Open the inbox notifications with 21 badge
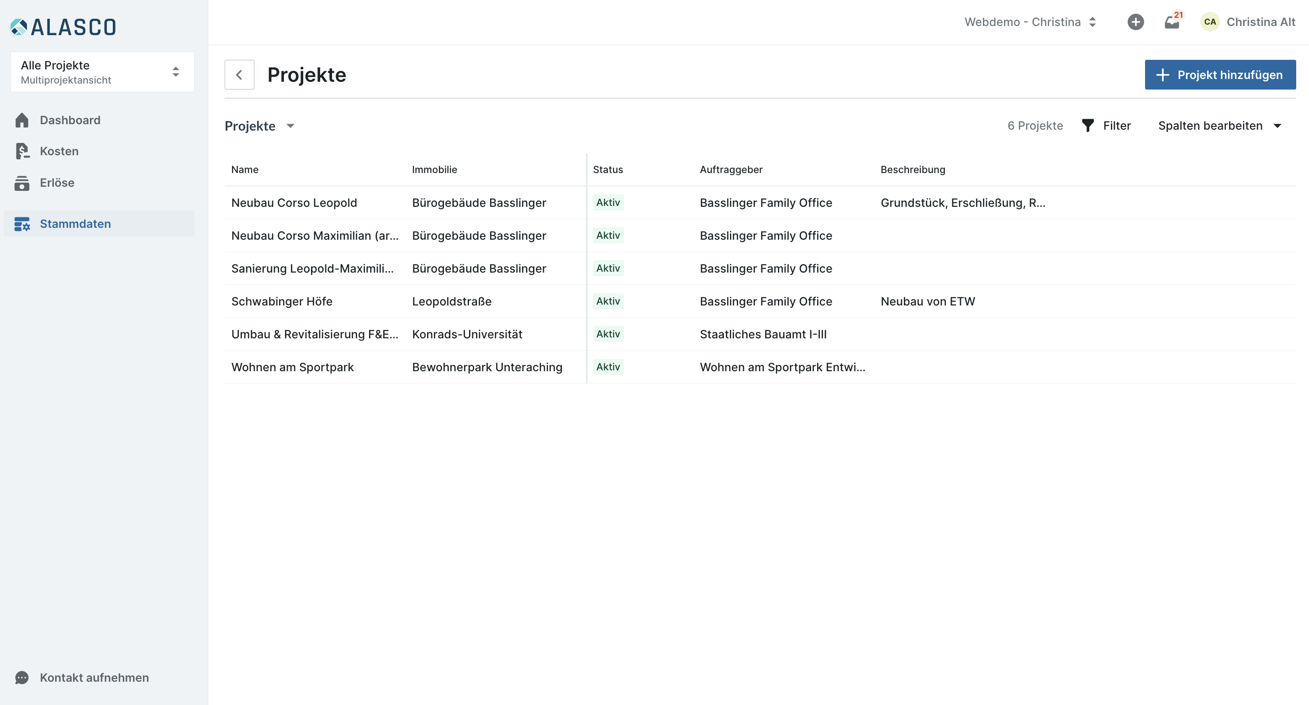The height and width of the screenshot is (705, 1309). pyautogui.click(x=1173, y=22)
